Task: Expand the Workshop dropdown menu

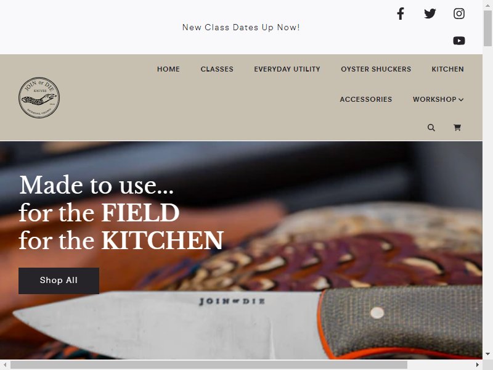Action: click(x=438, y=99)
